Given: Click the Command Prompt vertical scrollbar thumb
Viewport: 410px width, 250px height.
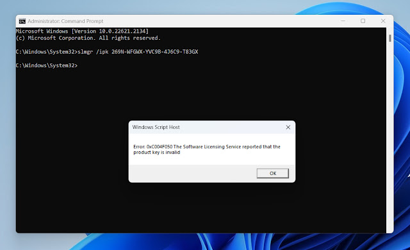Looking at the screenshot, I should click(390, 38).
